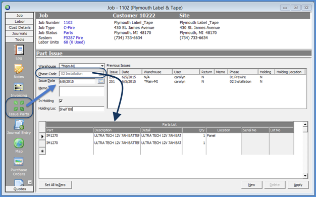This screenshot has width=316, height=197.
Task: Click the Issue Date input field
Action: tap(77, 81)
